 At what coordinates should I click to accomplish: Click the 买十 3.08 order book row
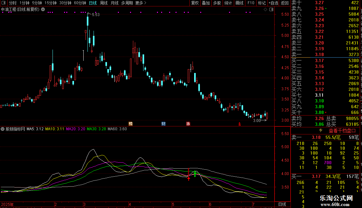point(325,112)
